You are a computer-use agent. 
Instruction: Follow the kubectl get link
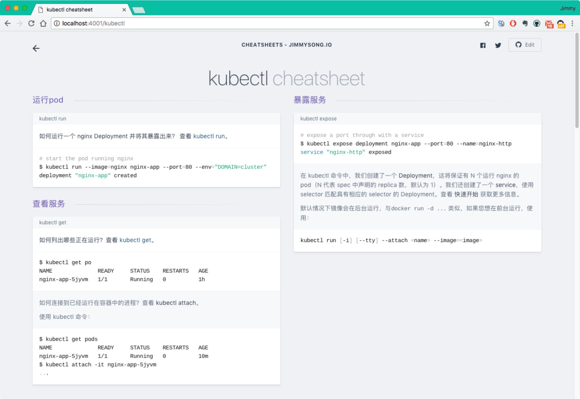coord(135,240)
